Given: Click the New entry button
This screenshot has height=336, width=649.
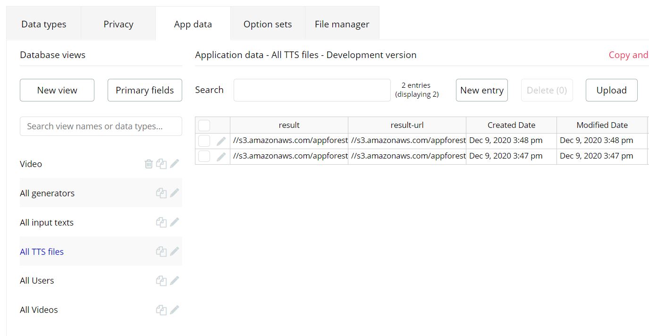Looking at the screenshot, I should pos(481,90).
